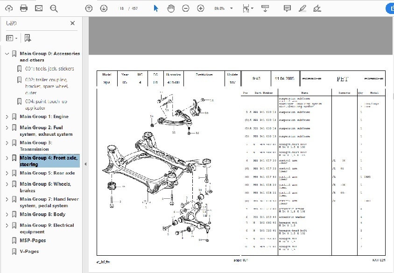Viewport: 394px width, 273px height.
Task: Click date 11.04.2005 in header
Action: (284, 78)
